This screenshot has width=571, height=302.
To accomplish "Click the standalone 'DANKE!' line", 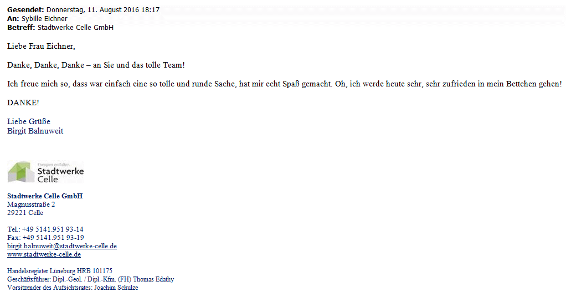I will coord(23,103).
